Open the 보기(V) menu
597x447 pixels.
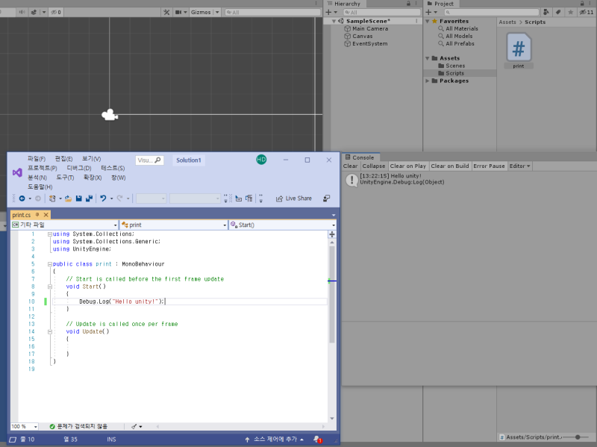(91, 159)
